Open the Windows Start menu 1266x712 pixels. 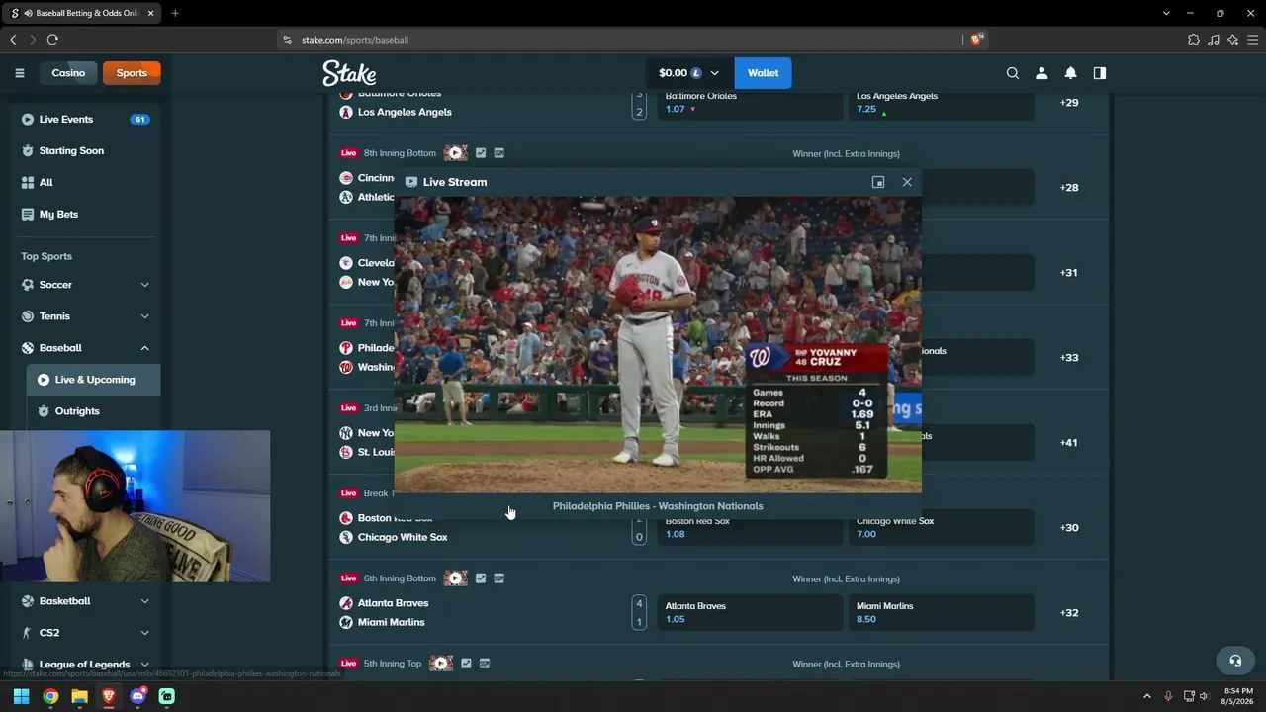[21, 696]
